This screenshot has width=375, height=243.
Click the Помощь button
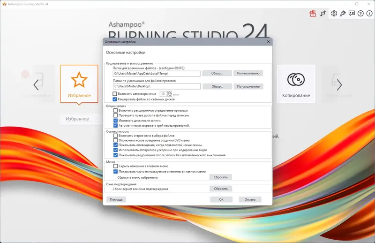point(116,199)
